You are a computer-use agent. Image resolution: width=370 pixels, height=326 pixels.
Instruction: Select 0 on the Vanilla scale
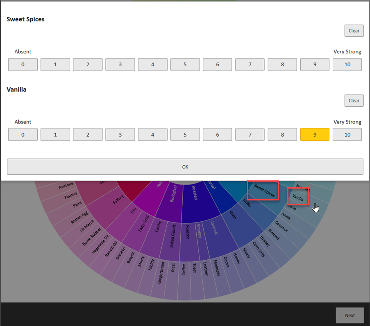[23, 135]
